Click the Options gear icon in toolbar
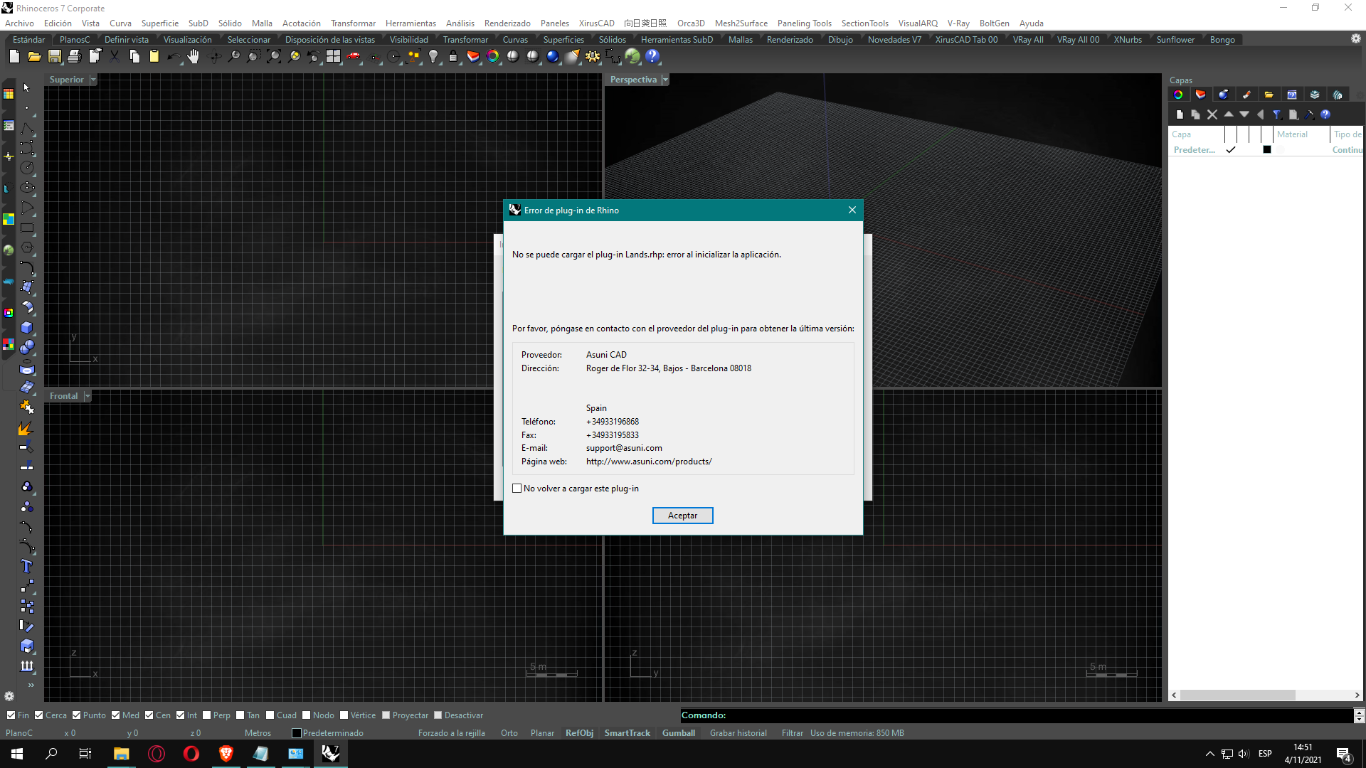The image size is (1366, 768). click(x=593, y=56)
